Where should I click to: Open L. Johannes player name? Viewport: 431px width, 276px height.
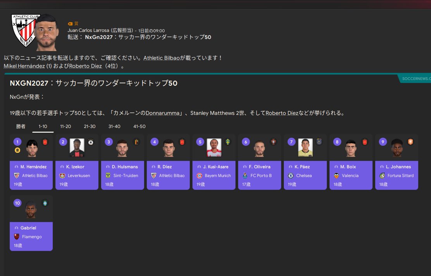(398, 167)
